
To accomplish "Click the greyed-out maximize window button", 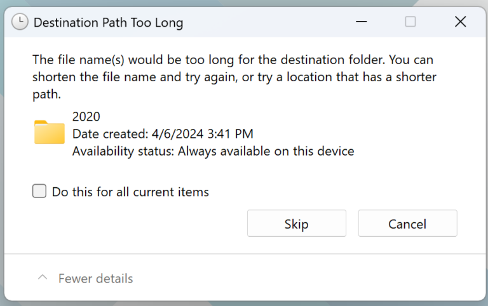I will [x=410, y=22].
